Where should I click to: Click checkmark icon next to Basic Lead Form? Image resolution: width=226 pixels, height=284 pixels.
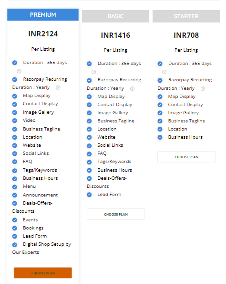click(89, 195)
